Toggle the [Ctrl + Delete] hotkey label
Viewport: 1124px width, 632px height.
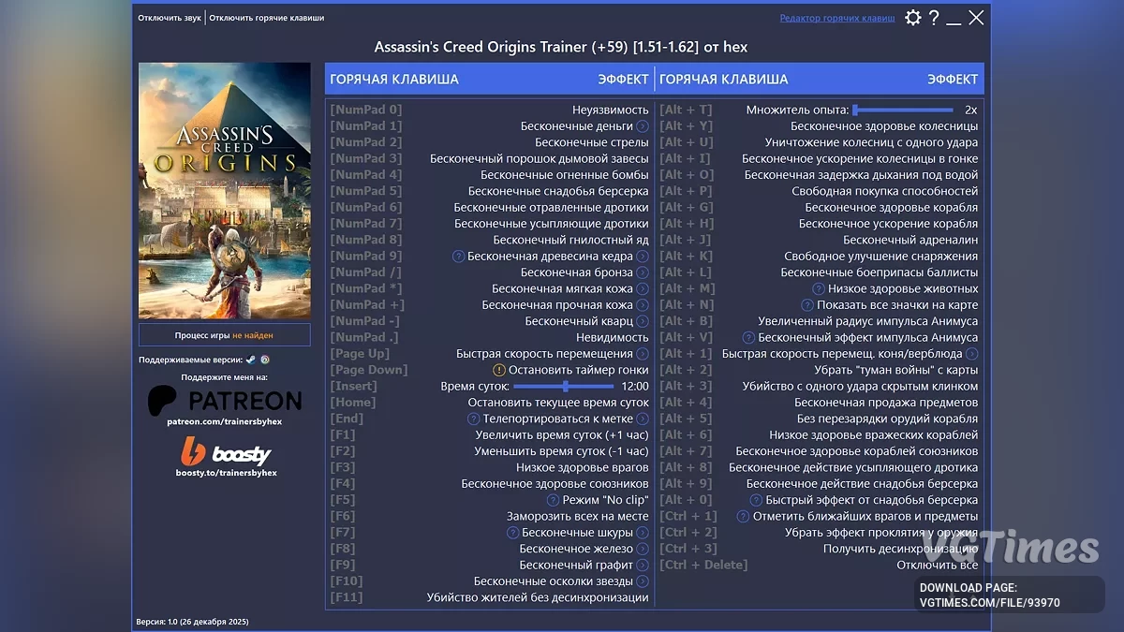[x=703, y=566]
